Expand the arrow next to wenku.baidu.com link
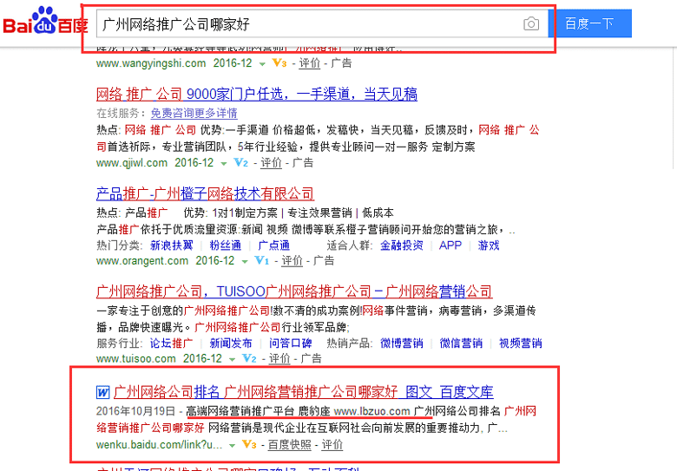Screen dimensions: 677x471 232,446
